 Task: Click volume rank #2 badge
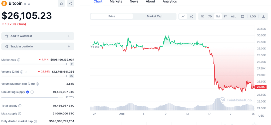72,76
